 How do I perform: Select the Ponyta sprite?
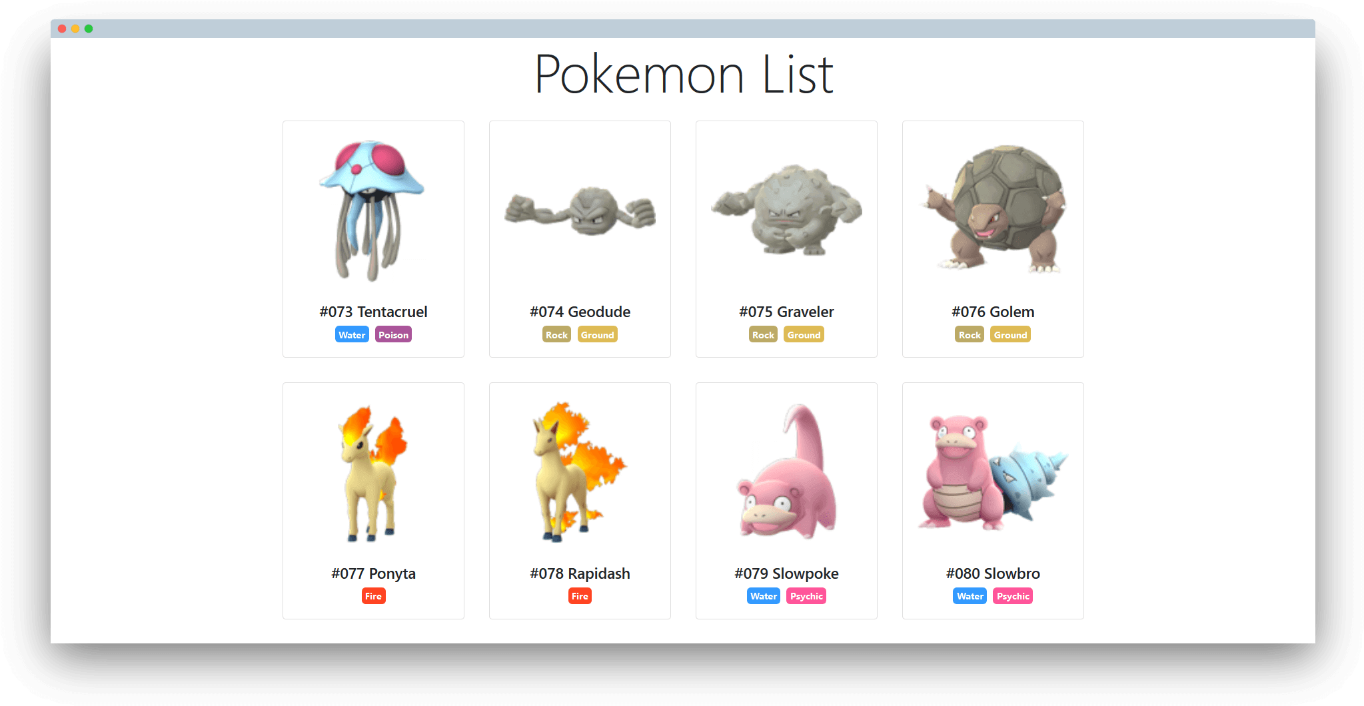point(373,473)
